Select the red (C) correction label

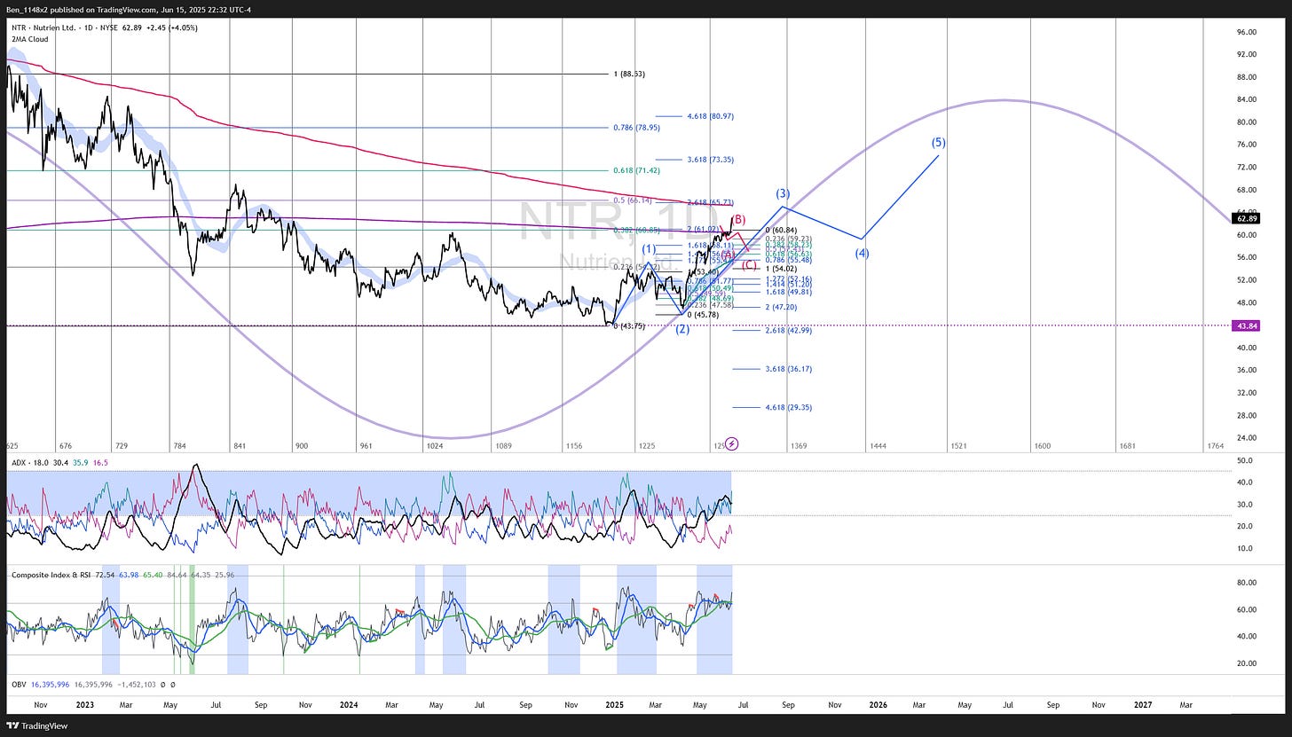tap(750, 264)
